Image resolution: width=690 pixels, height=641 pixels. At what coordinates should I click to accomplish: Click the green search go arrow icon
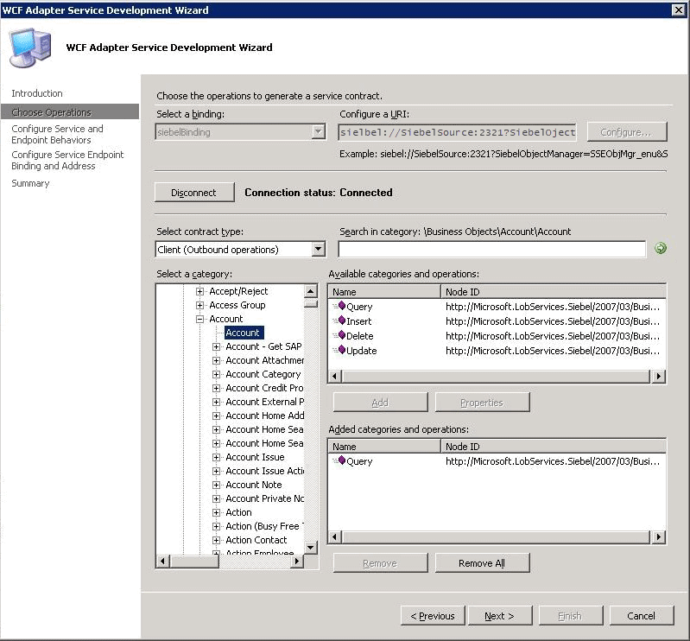[661, 248]
